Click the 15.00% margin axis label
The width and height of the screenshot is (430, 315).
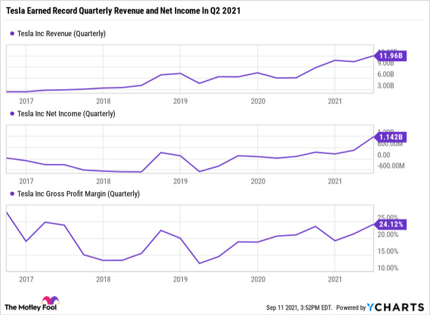(x=388, y=251)
